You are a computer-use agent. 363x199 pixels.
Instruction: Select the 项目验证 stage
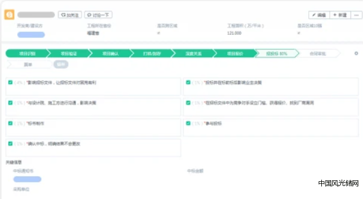tap(69, 54)
